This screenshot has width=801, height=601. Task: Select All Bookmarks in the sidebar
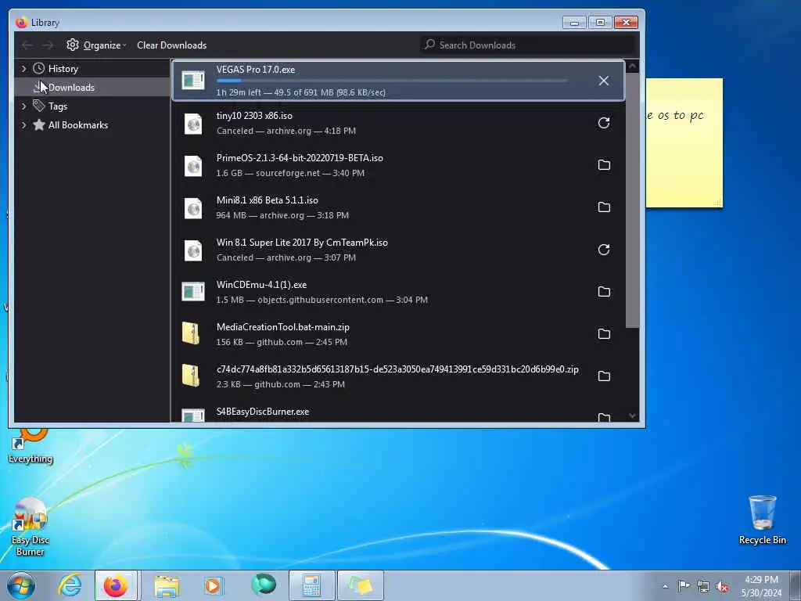tap(77, 125)
